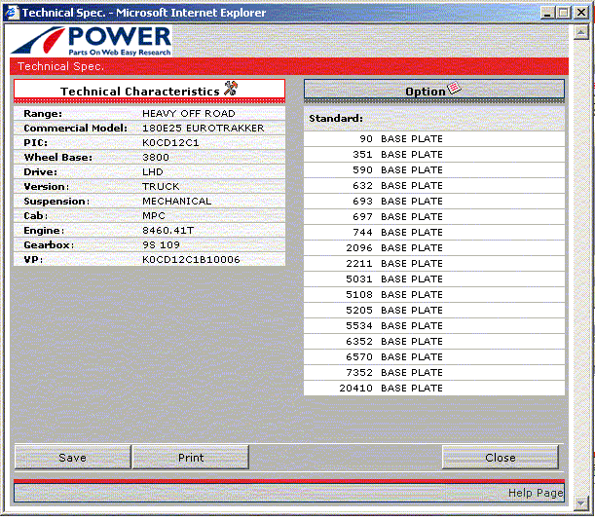Select the 5205 BASE PLATE row
595x520 pixels.
click(434, 310)
